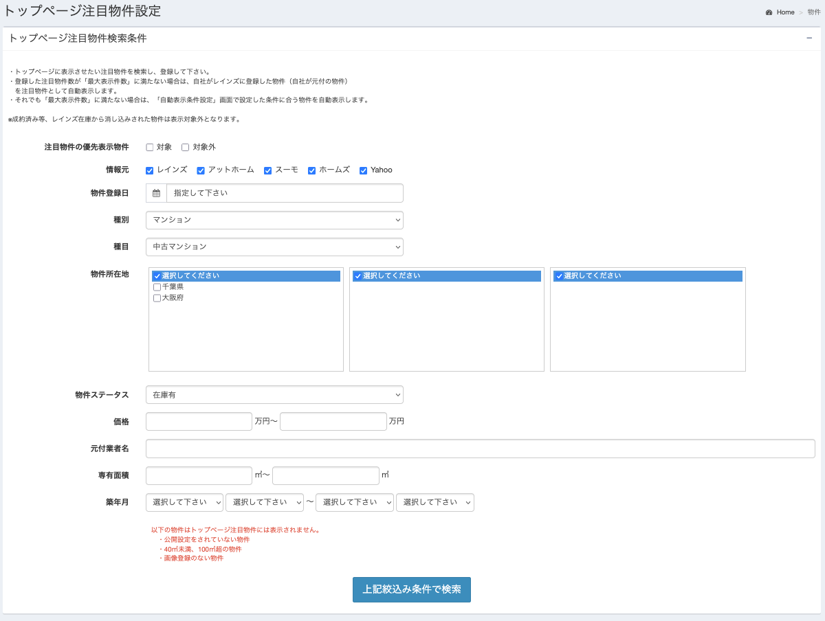
Task: Collapse the search conditions panel with minus icon
Action: click(809, 38)
